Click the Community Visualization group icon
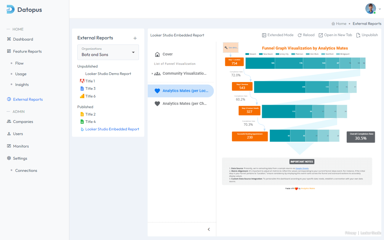 click(157, 73)
